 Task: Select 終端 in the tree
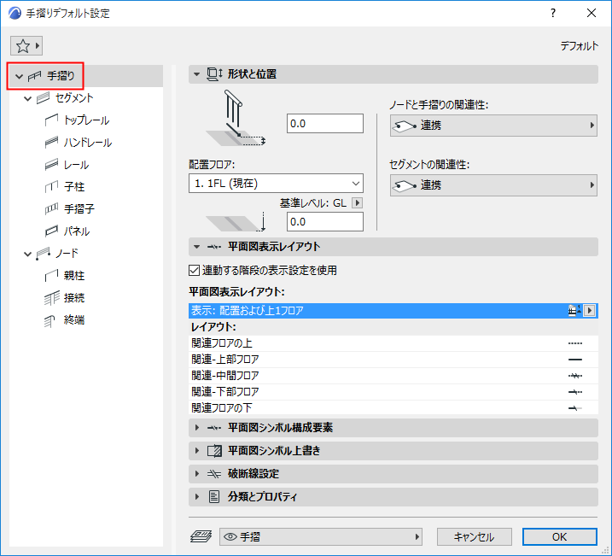pos(74,320)
